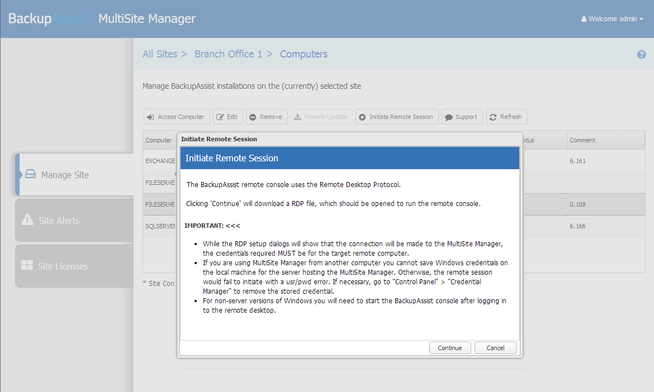Click Continue in the dialog
Screen dimensions: 654x392
click(x=450, y=348)
